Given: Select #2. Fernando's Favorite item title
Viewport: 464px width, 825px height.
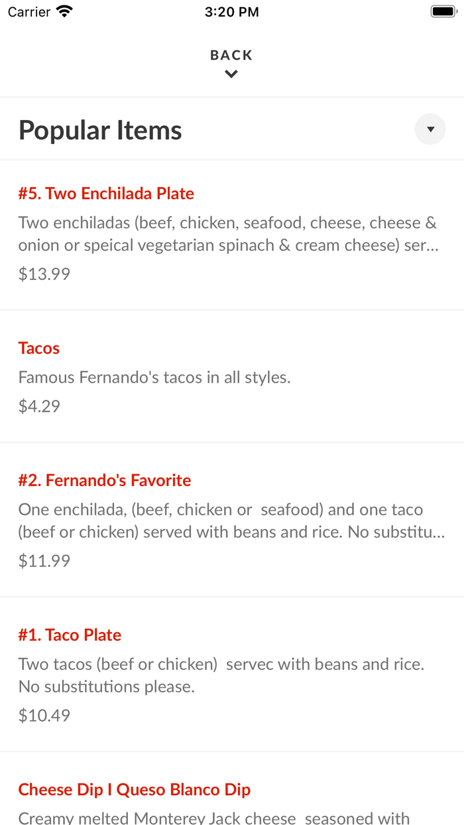Looking at the screenshot, I should click(x=105, y=480).
